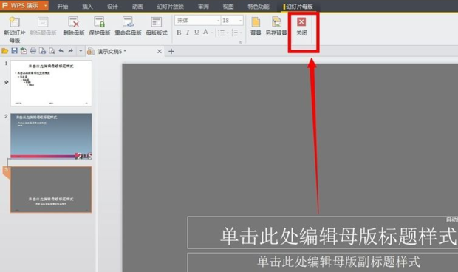The width and height of the screenshot is (458, 272).
Task: Select master slide thumbnail 1
Action: pos(51,84)
